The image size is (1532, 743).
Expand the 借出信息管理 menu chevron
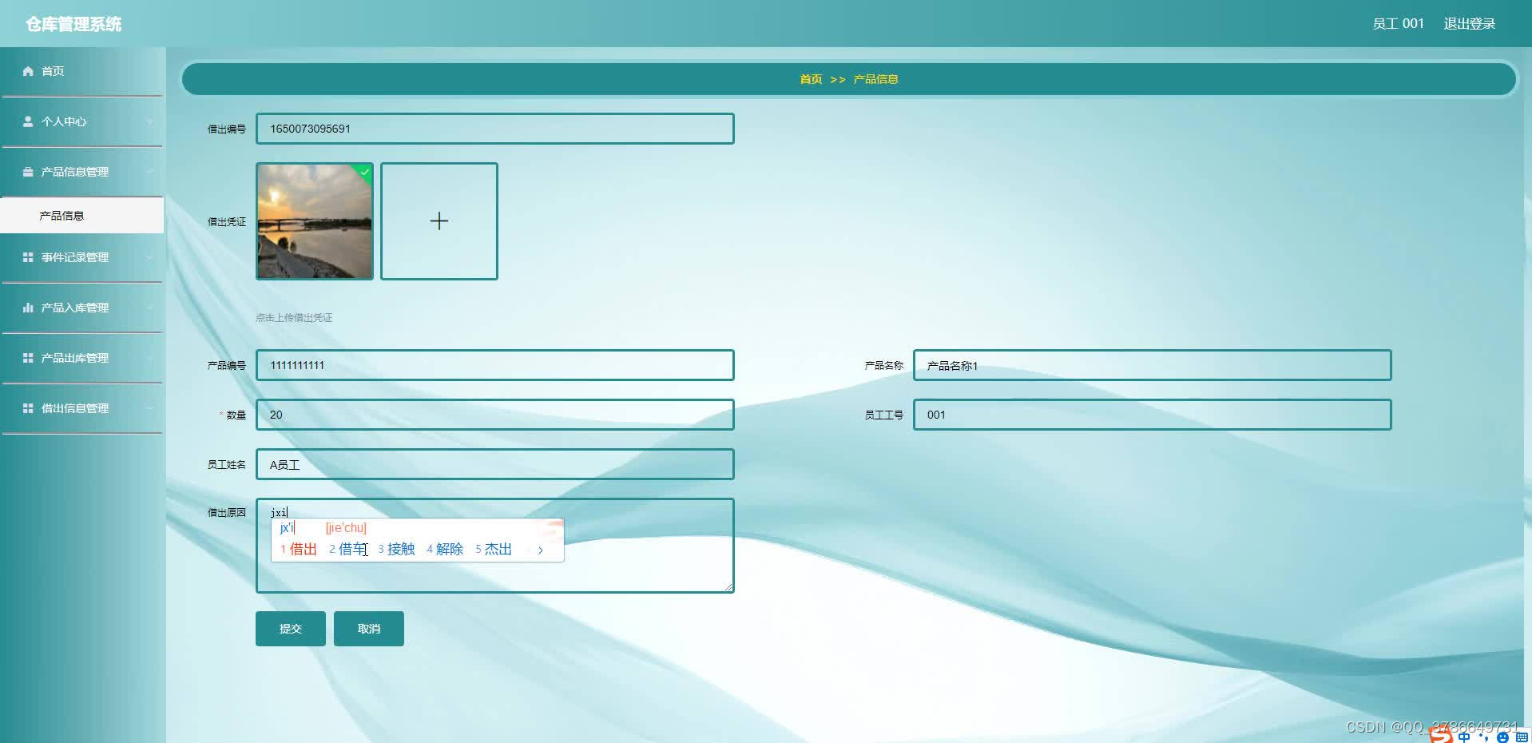coord(149,408)
